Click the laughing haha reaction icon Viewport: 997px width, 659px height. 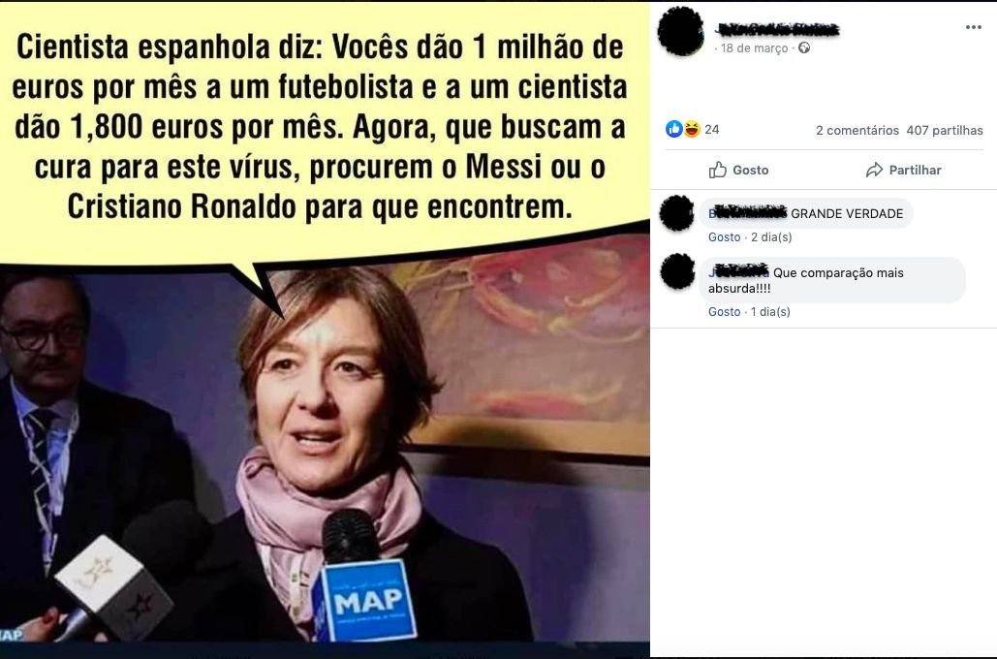(691, 129)
